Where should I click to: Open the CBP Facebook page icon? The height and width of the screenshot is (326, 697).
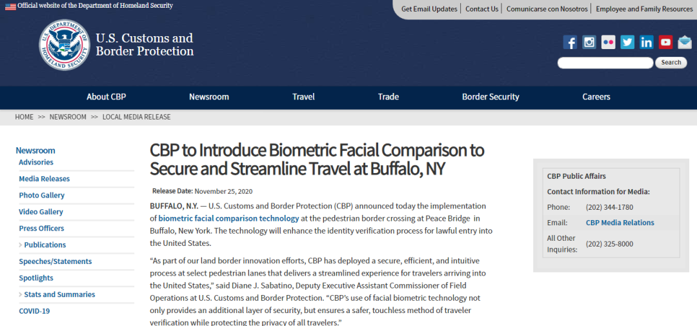570,42
